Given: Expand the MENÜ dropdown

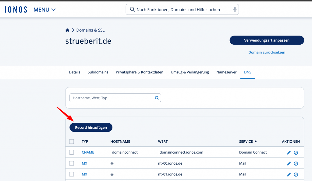Looking at the screenshot, I should click(44, 10).
